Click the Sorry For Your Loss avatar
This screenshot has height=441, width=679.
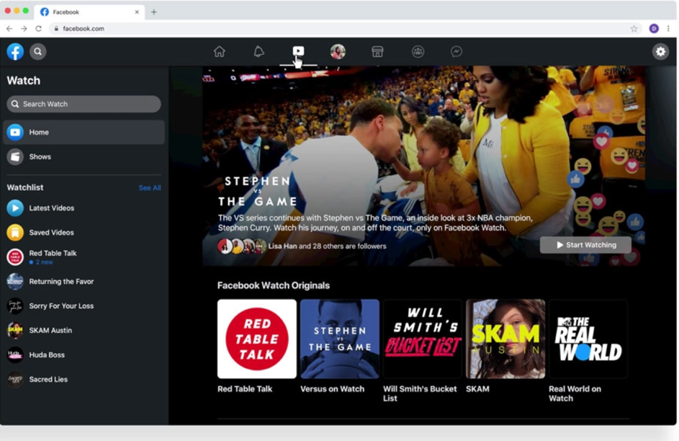15,306
